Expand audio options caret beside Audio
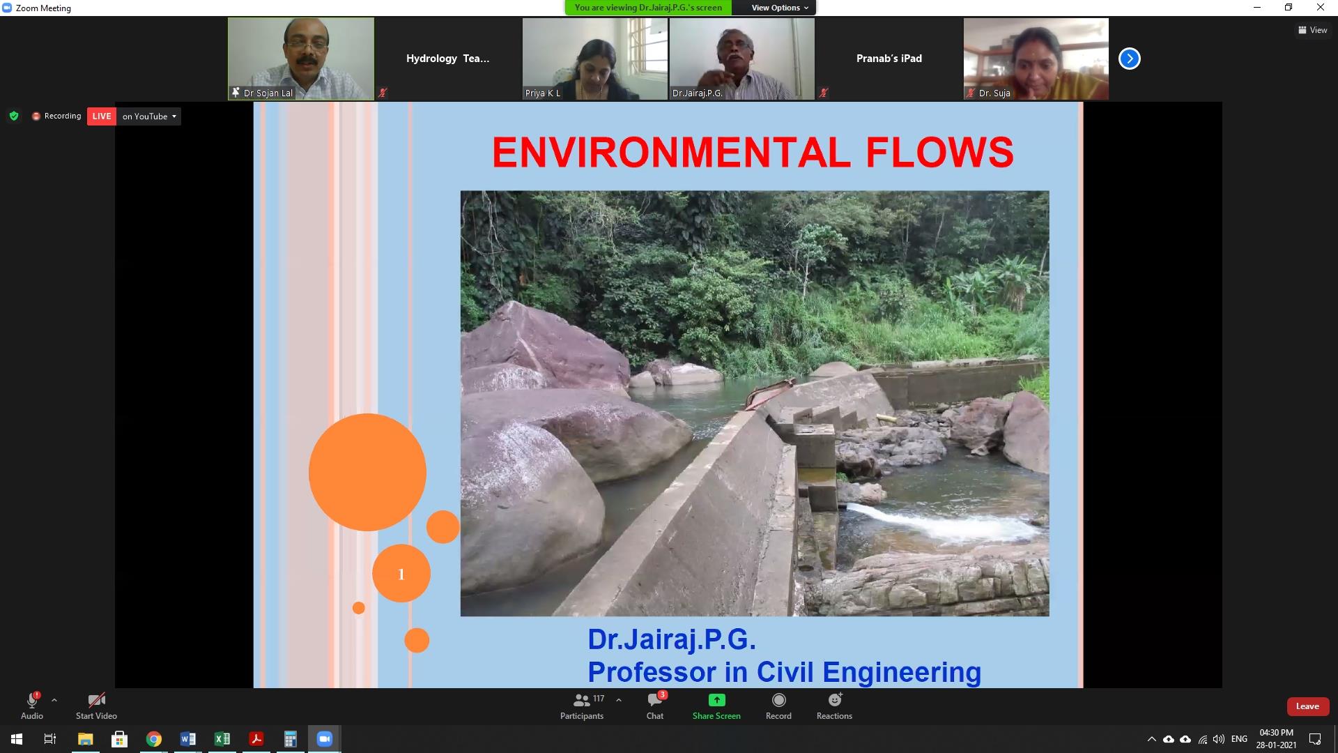Screen dimensions: 1338x753 click(x=54, y=700)
